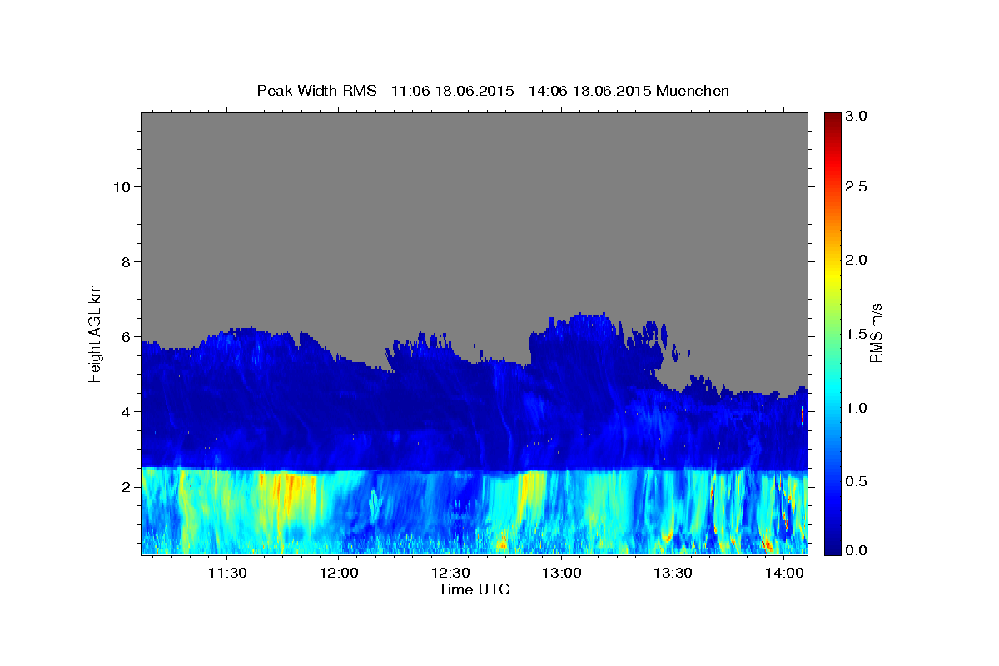Click the 1.0 colorbar value

pos(857,408)
